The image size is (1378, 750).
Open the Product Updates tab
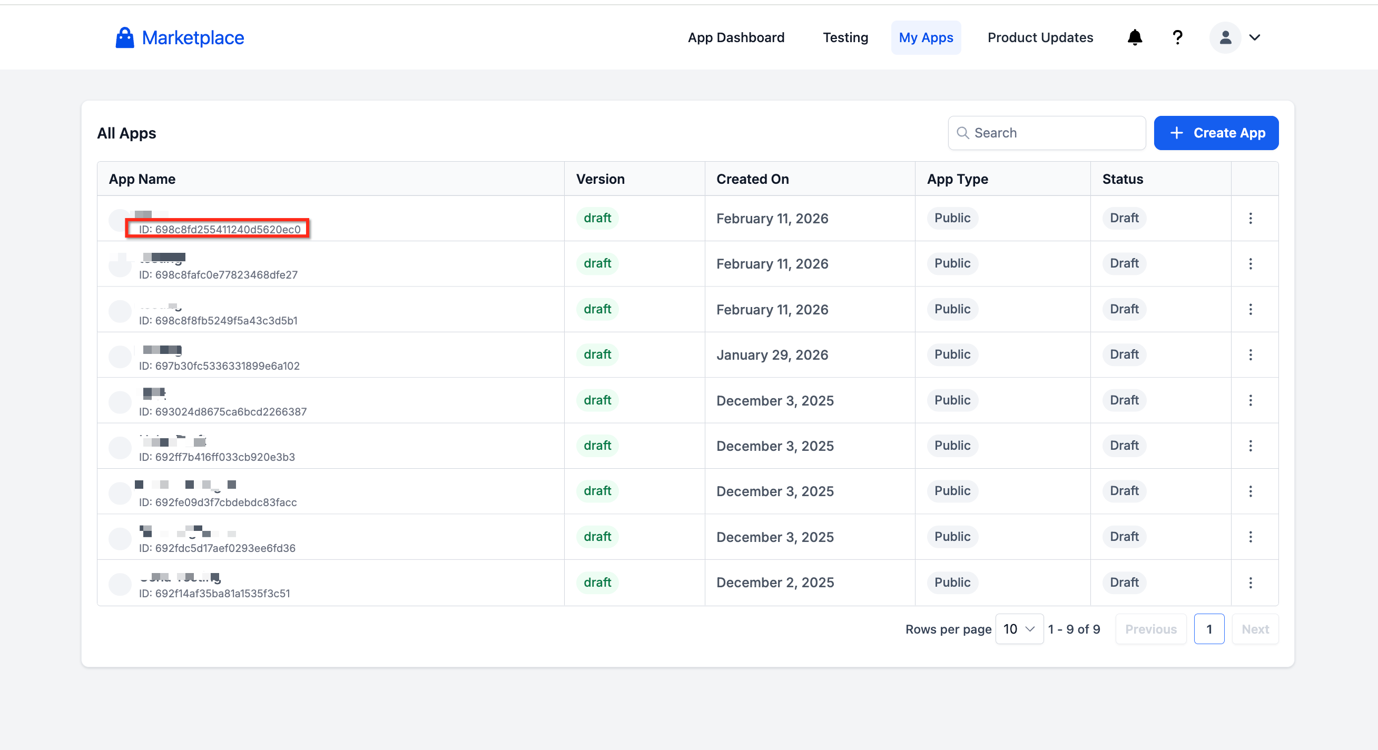(x=1040, y=37)
